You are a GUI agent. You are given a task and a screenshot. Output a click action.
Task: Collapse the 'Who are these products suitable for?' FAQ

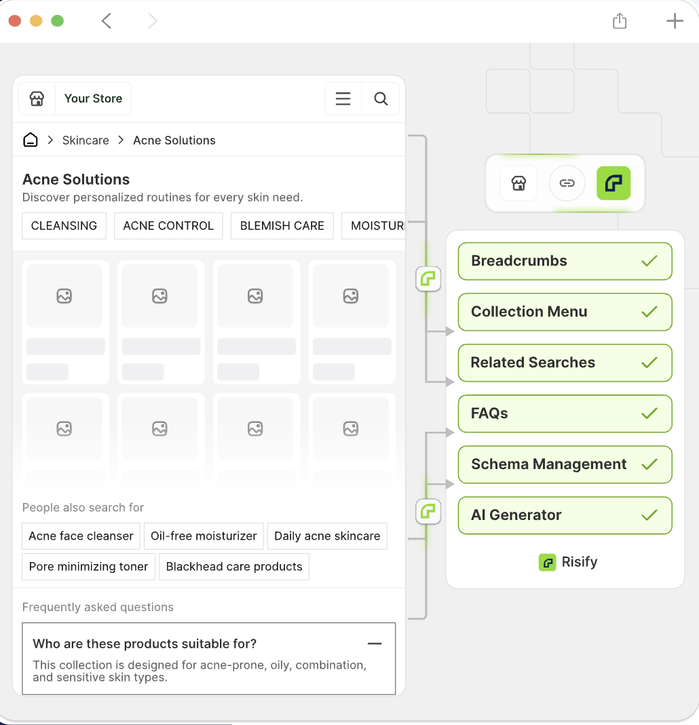[x=375, y=643]
